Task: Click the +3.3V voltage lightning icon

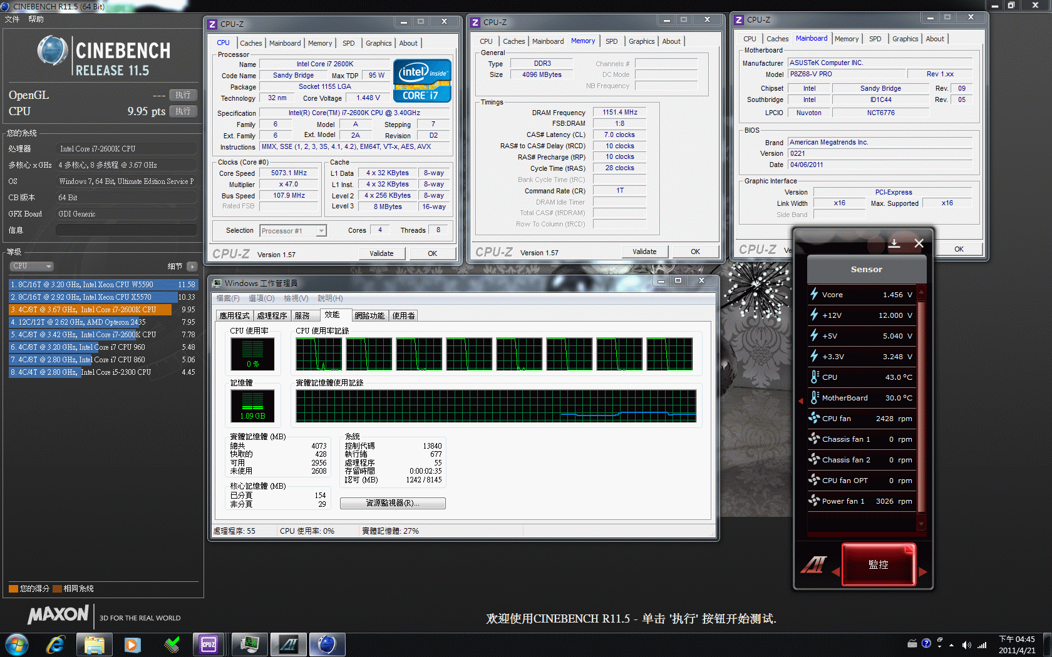Action: pos(814,356)
